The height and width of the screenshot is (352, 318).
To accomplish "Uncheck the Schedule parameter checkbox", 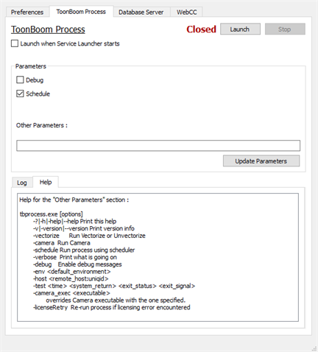I will click(x=20, y=94).
